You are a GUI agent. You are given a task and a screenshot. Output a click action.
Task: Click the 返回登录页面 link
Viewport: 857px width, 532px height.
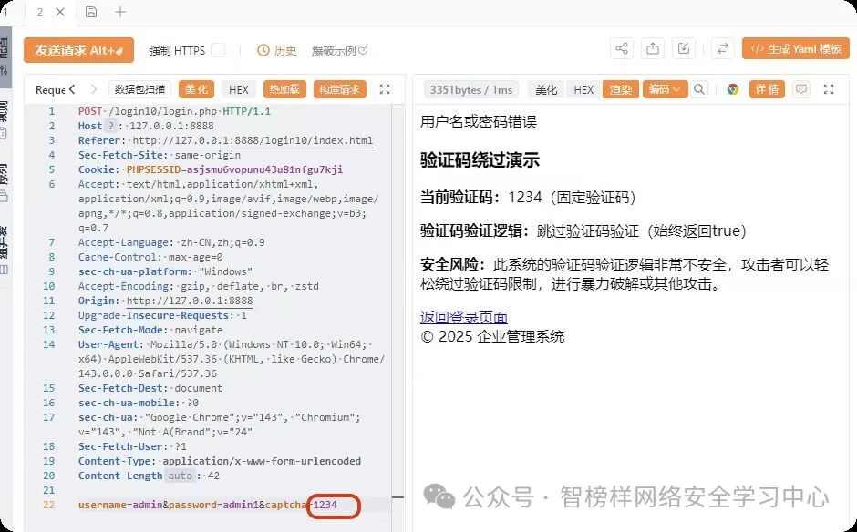click(464, 317)
